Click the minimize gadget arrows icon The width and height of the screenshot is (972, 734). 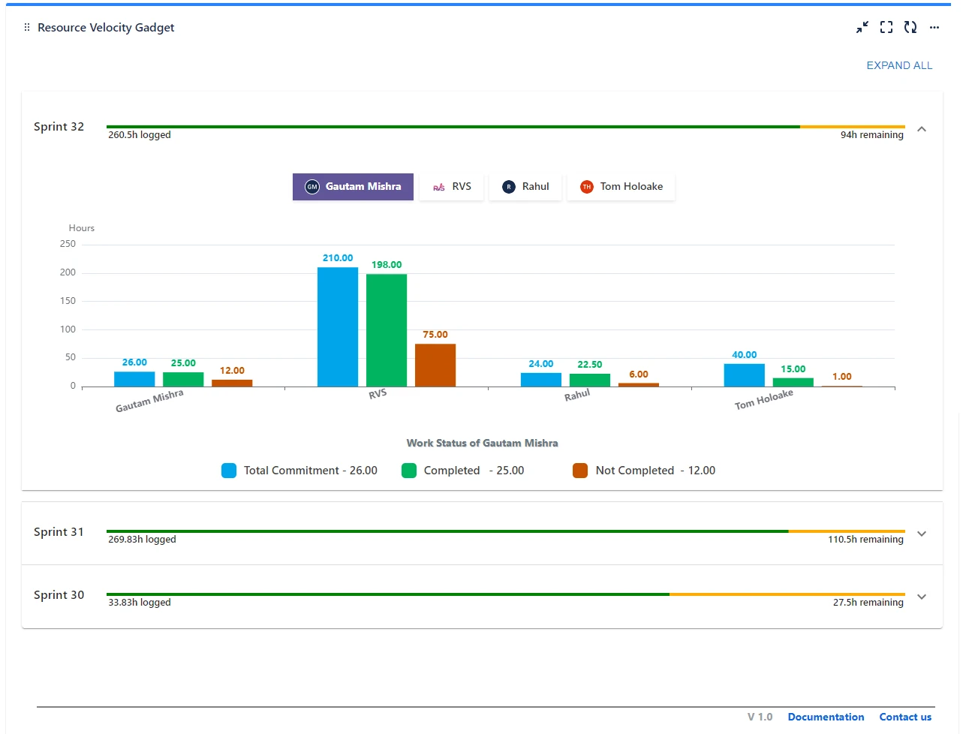pos(862,27)
